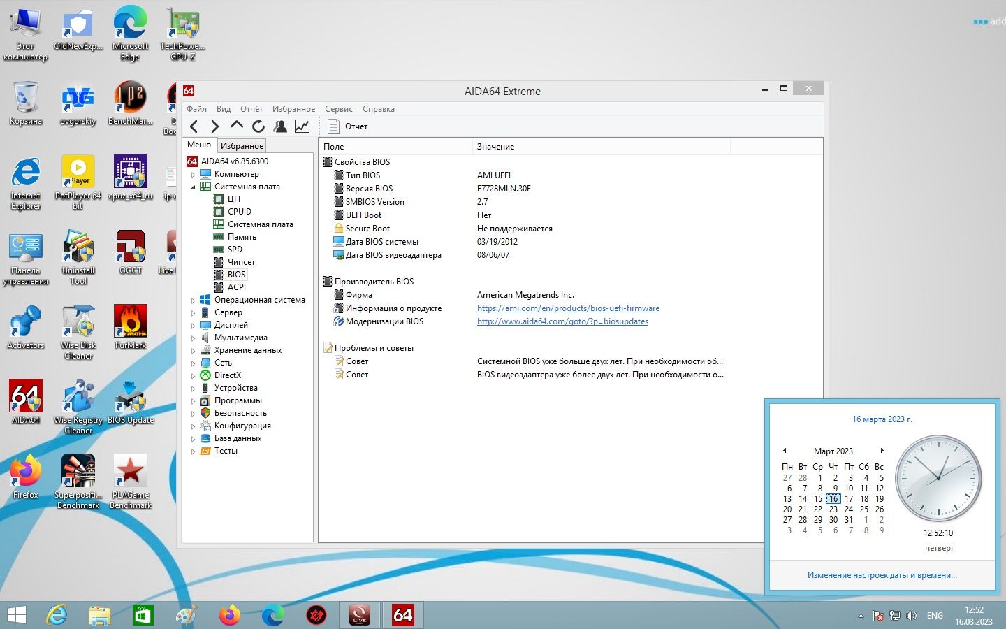Open the ami.com BIOS UEFI firmware link
Viewport: 1006px width, 629px height.
[x=568, y=308]
